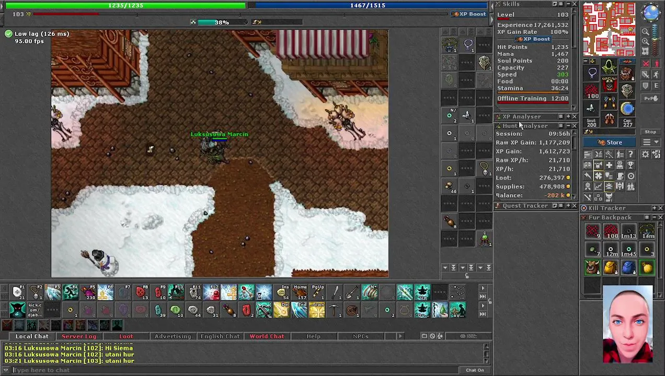Select defensive shield fight mode
This screenshot has height=376, width=665.
[646, 86]
